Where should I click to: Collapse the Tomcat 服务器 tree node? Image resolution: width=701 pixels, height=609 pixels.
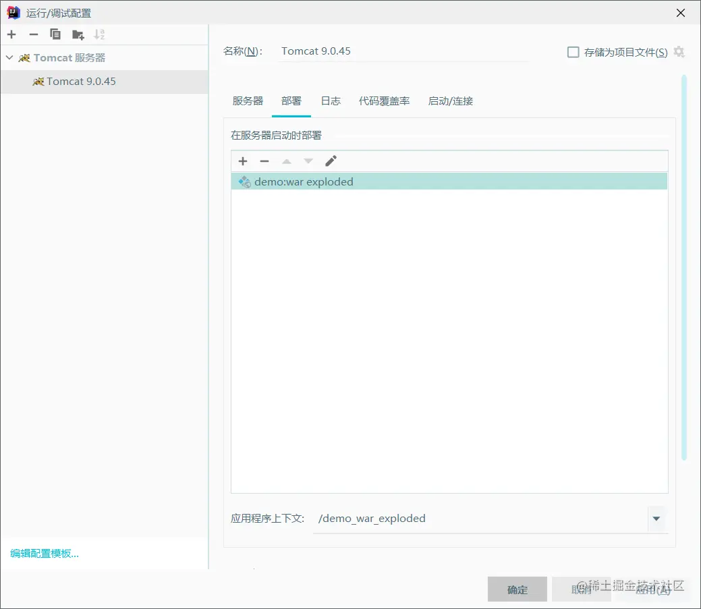[x=9, y=57]
